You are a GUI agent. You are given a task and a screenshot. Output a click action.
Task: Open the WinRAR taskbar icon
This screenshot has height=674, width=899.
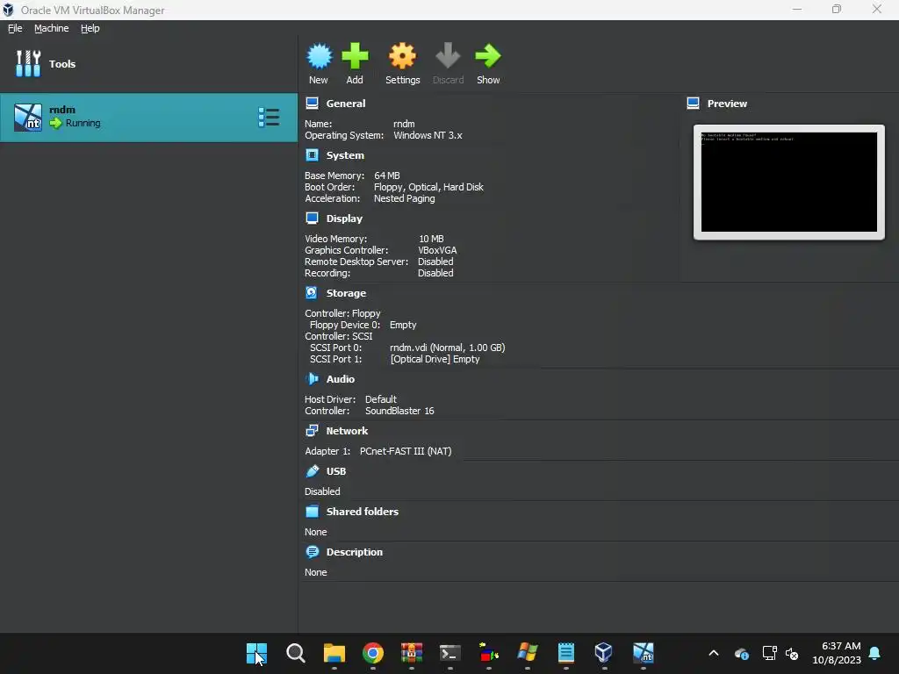click(412, 653)
